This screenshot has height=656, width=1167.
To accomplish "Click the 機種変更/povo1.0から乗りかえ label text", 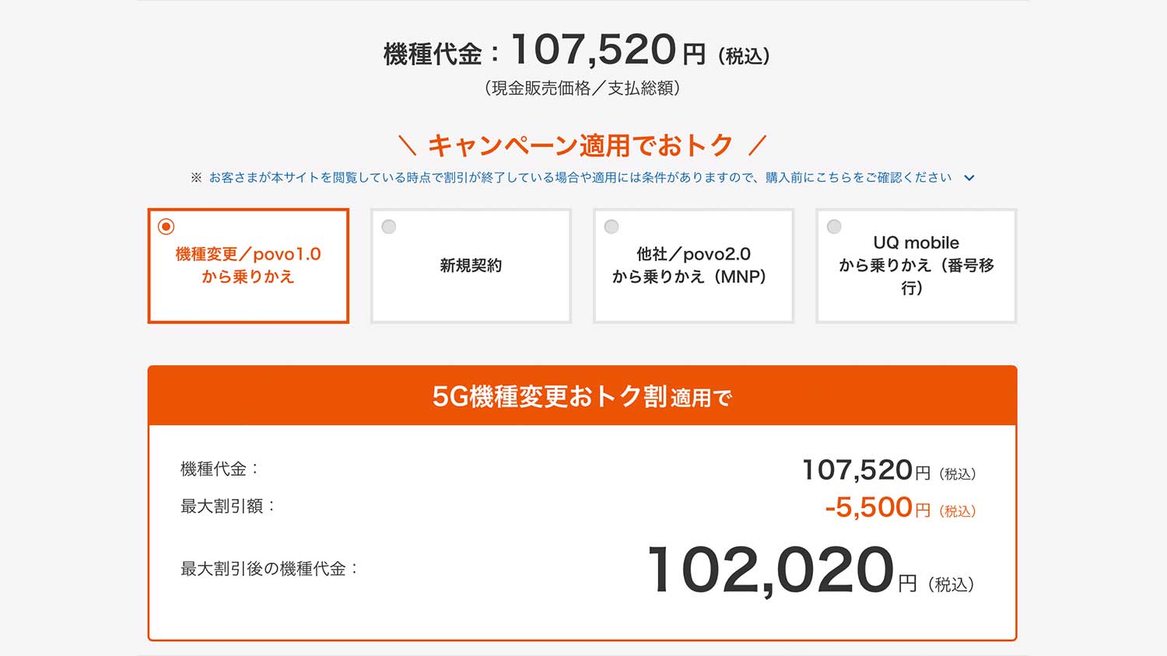I will click(x=248, y=265).
